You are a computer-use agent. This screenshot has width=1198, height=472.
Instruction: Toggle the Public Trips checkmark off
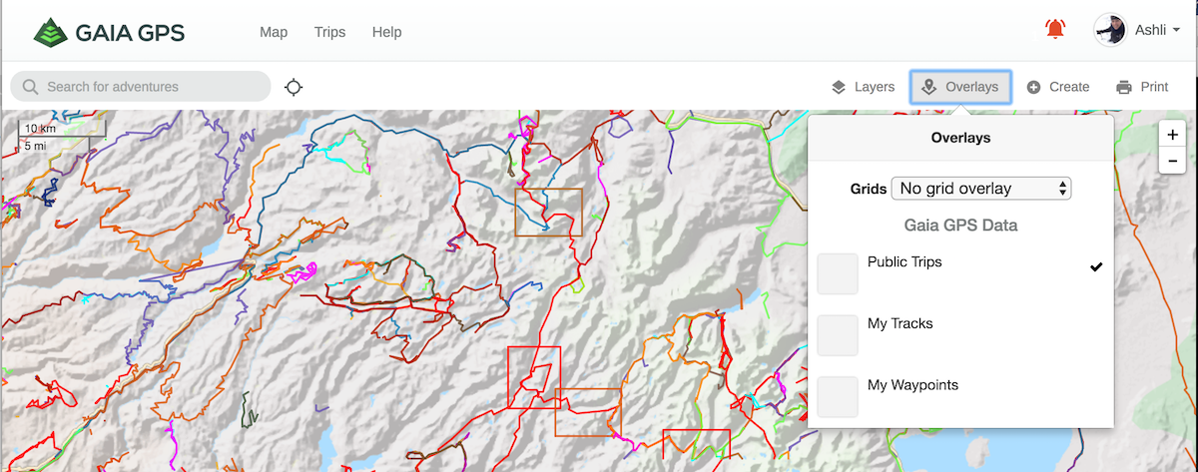click(1096, 266)
